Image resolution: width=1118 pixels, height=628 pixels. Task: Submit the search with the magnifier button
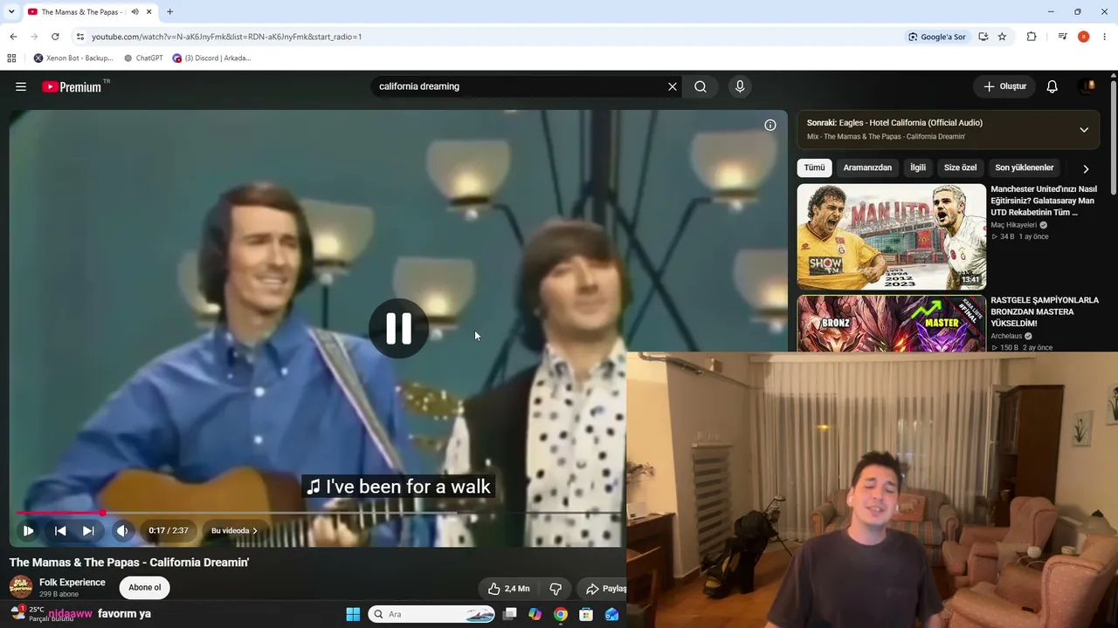click(x=700, y=86)
